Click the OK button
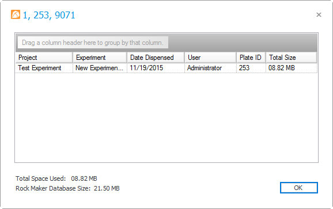Image resolution: width=333 pixels, height=209 pixels. click(x=299, y=188)
